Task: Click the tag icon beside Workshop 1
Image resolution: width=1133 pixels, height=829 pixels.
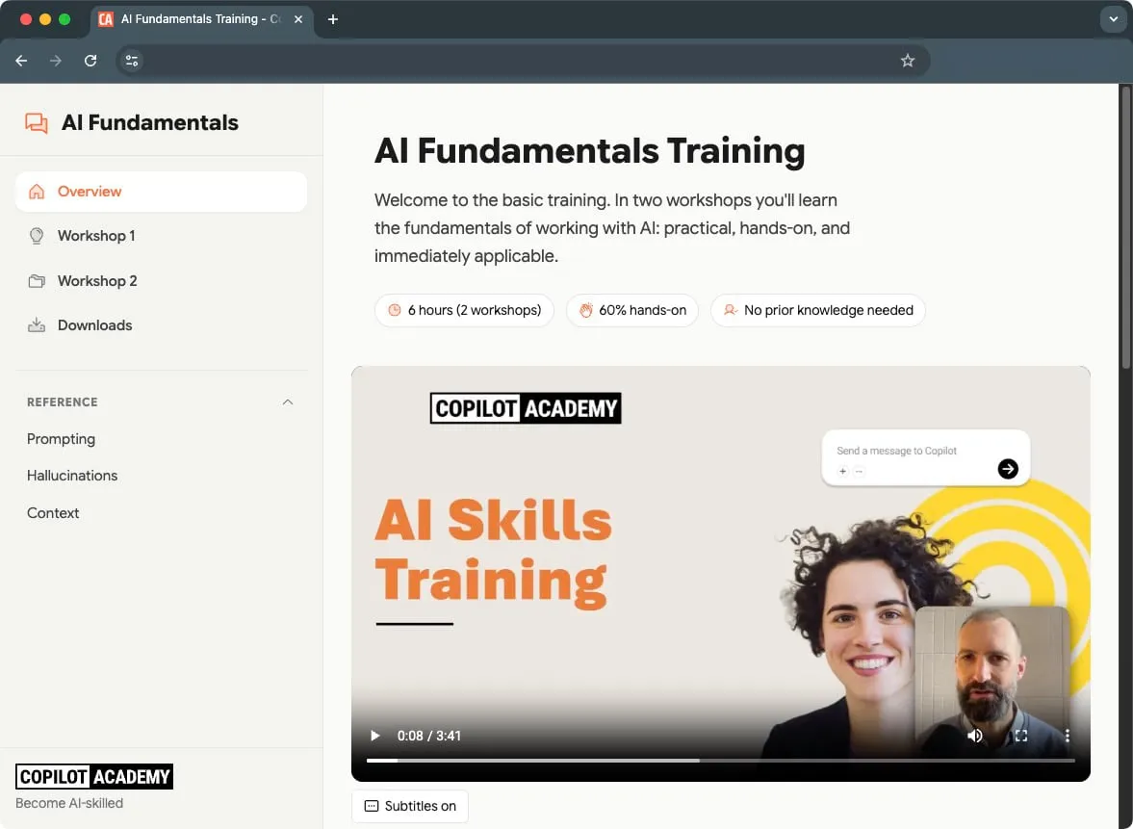Action: point(37,236)
